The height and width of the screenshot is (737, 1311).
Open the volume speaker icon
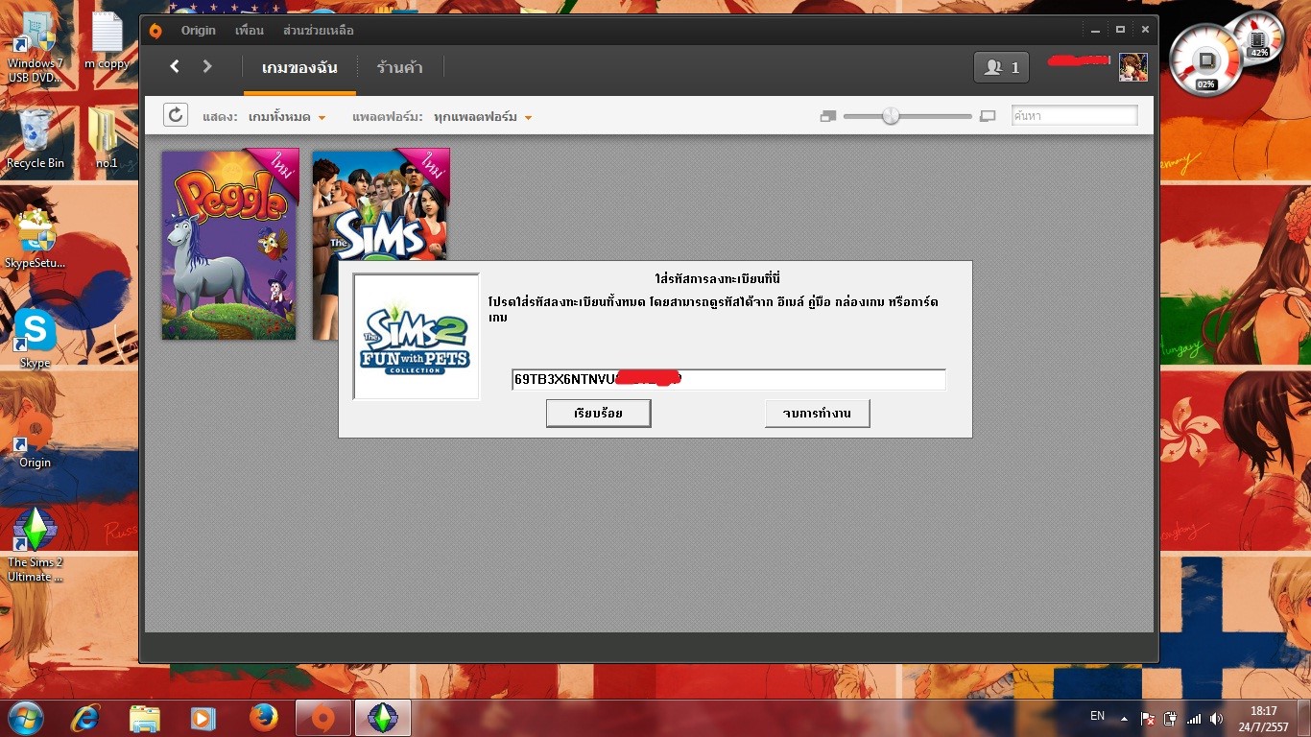[x=1217, y=718]
